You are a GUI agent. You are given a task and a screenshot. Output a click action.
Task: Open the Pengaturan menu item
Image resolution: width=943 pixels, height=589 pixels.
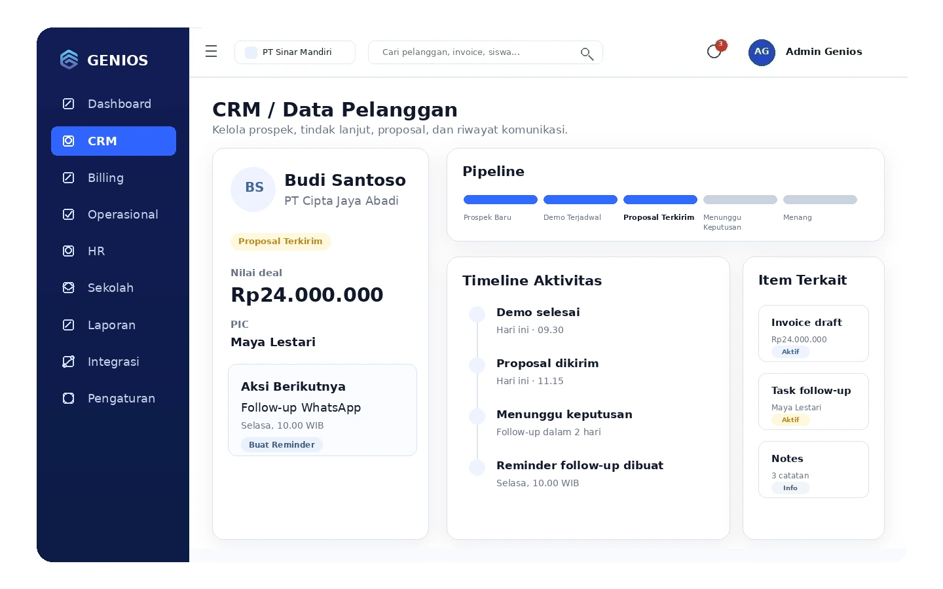tap(113, 398)
